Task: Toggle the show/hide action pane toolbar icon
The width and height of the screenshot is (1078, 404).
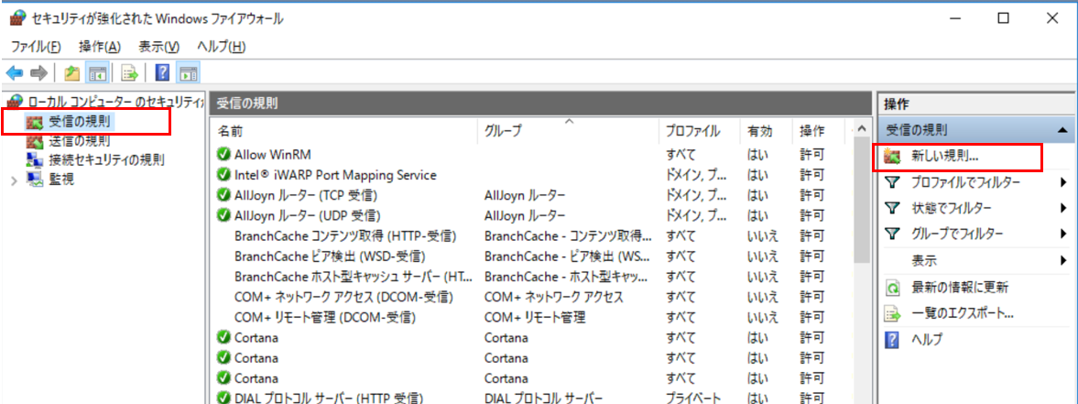Action: (188, 73)
